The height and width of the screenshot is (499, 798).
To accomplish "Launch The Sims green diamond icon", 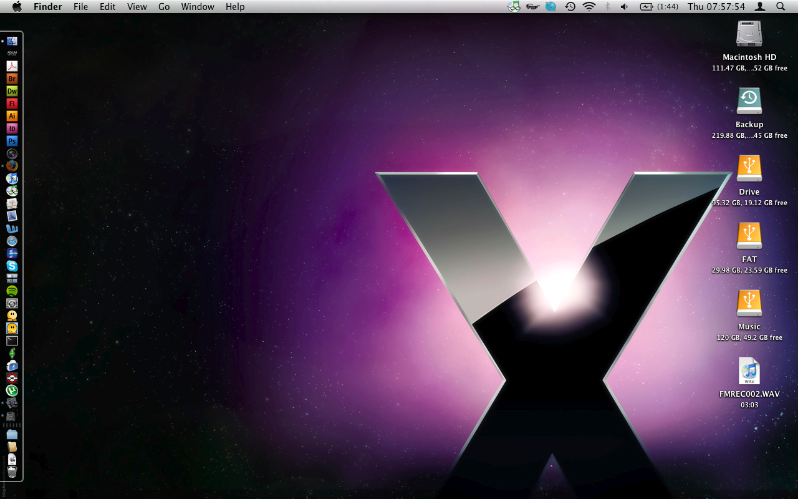I will 12,353.
